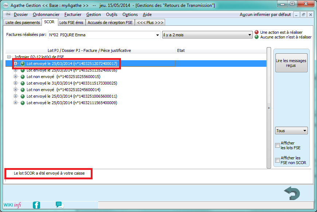Screen dimensions: 317x212
Task: Select row "Lot envoyé le 25/03/2014 (n°1403251006560011)"
Action: point(72,96)
